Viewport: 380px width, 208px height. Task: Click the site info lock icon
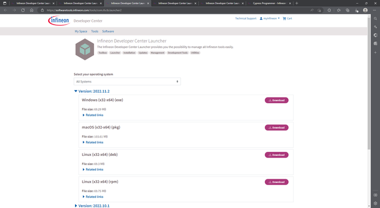pyautogui.click(x=42, y=10)
